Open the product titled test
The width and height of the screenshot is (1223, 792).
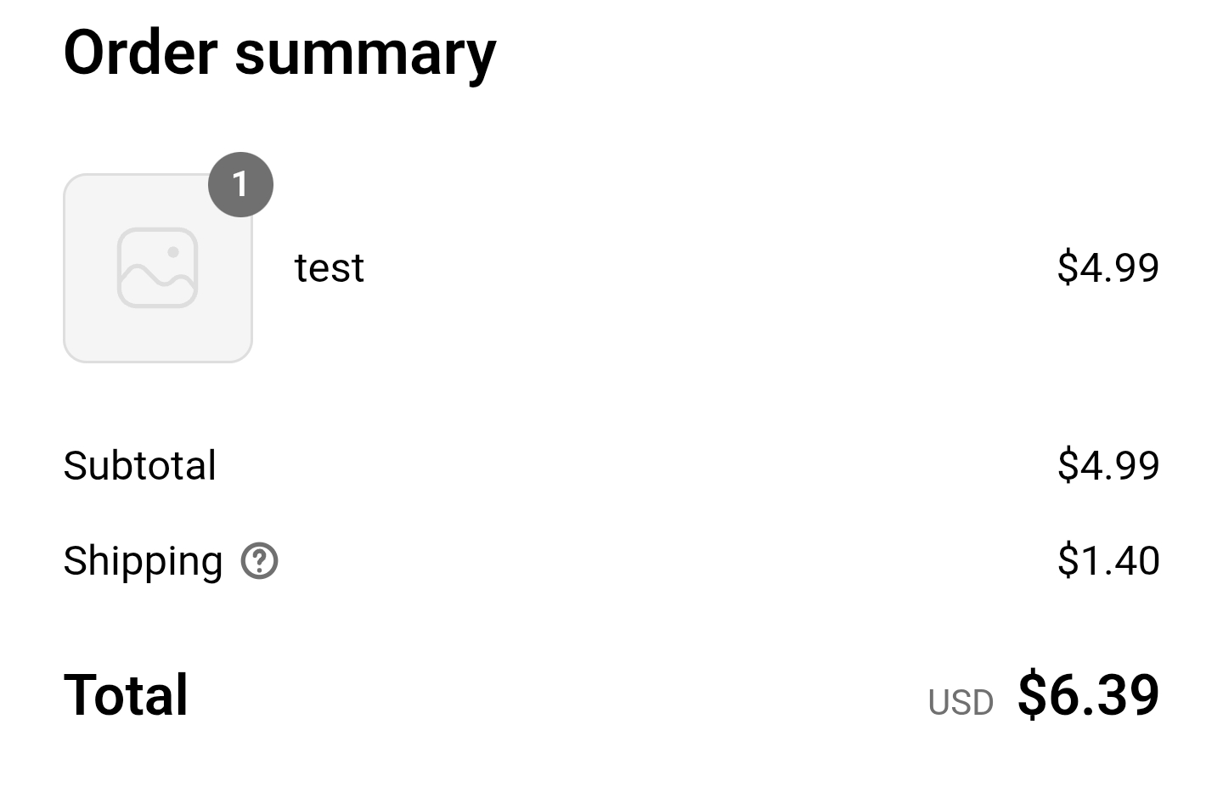[x=329, y=268]
